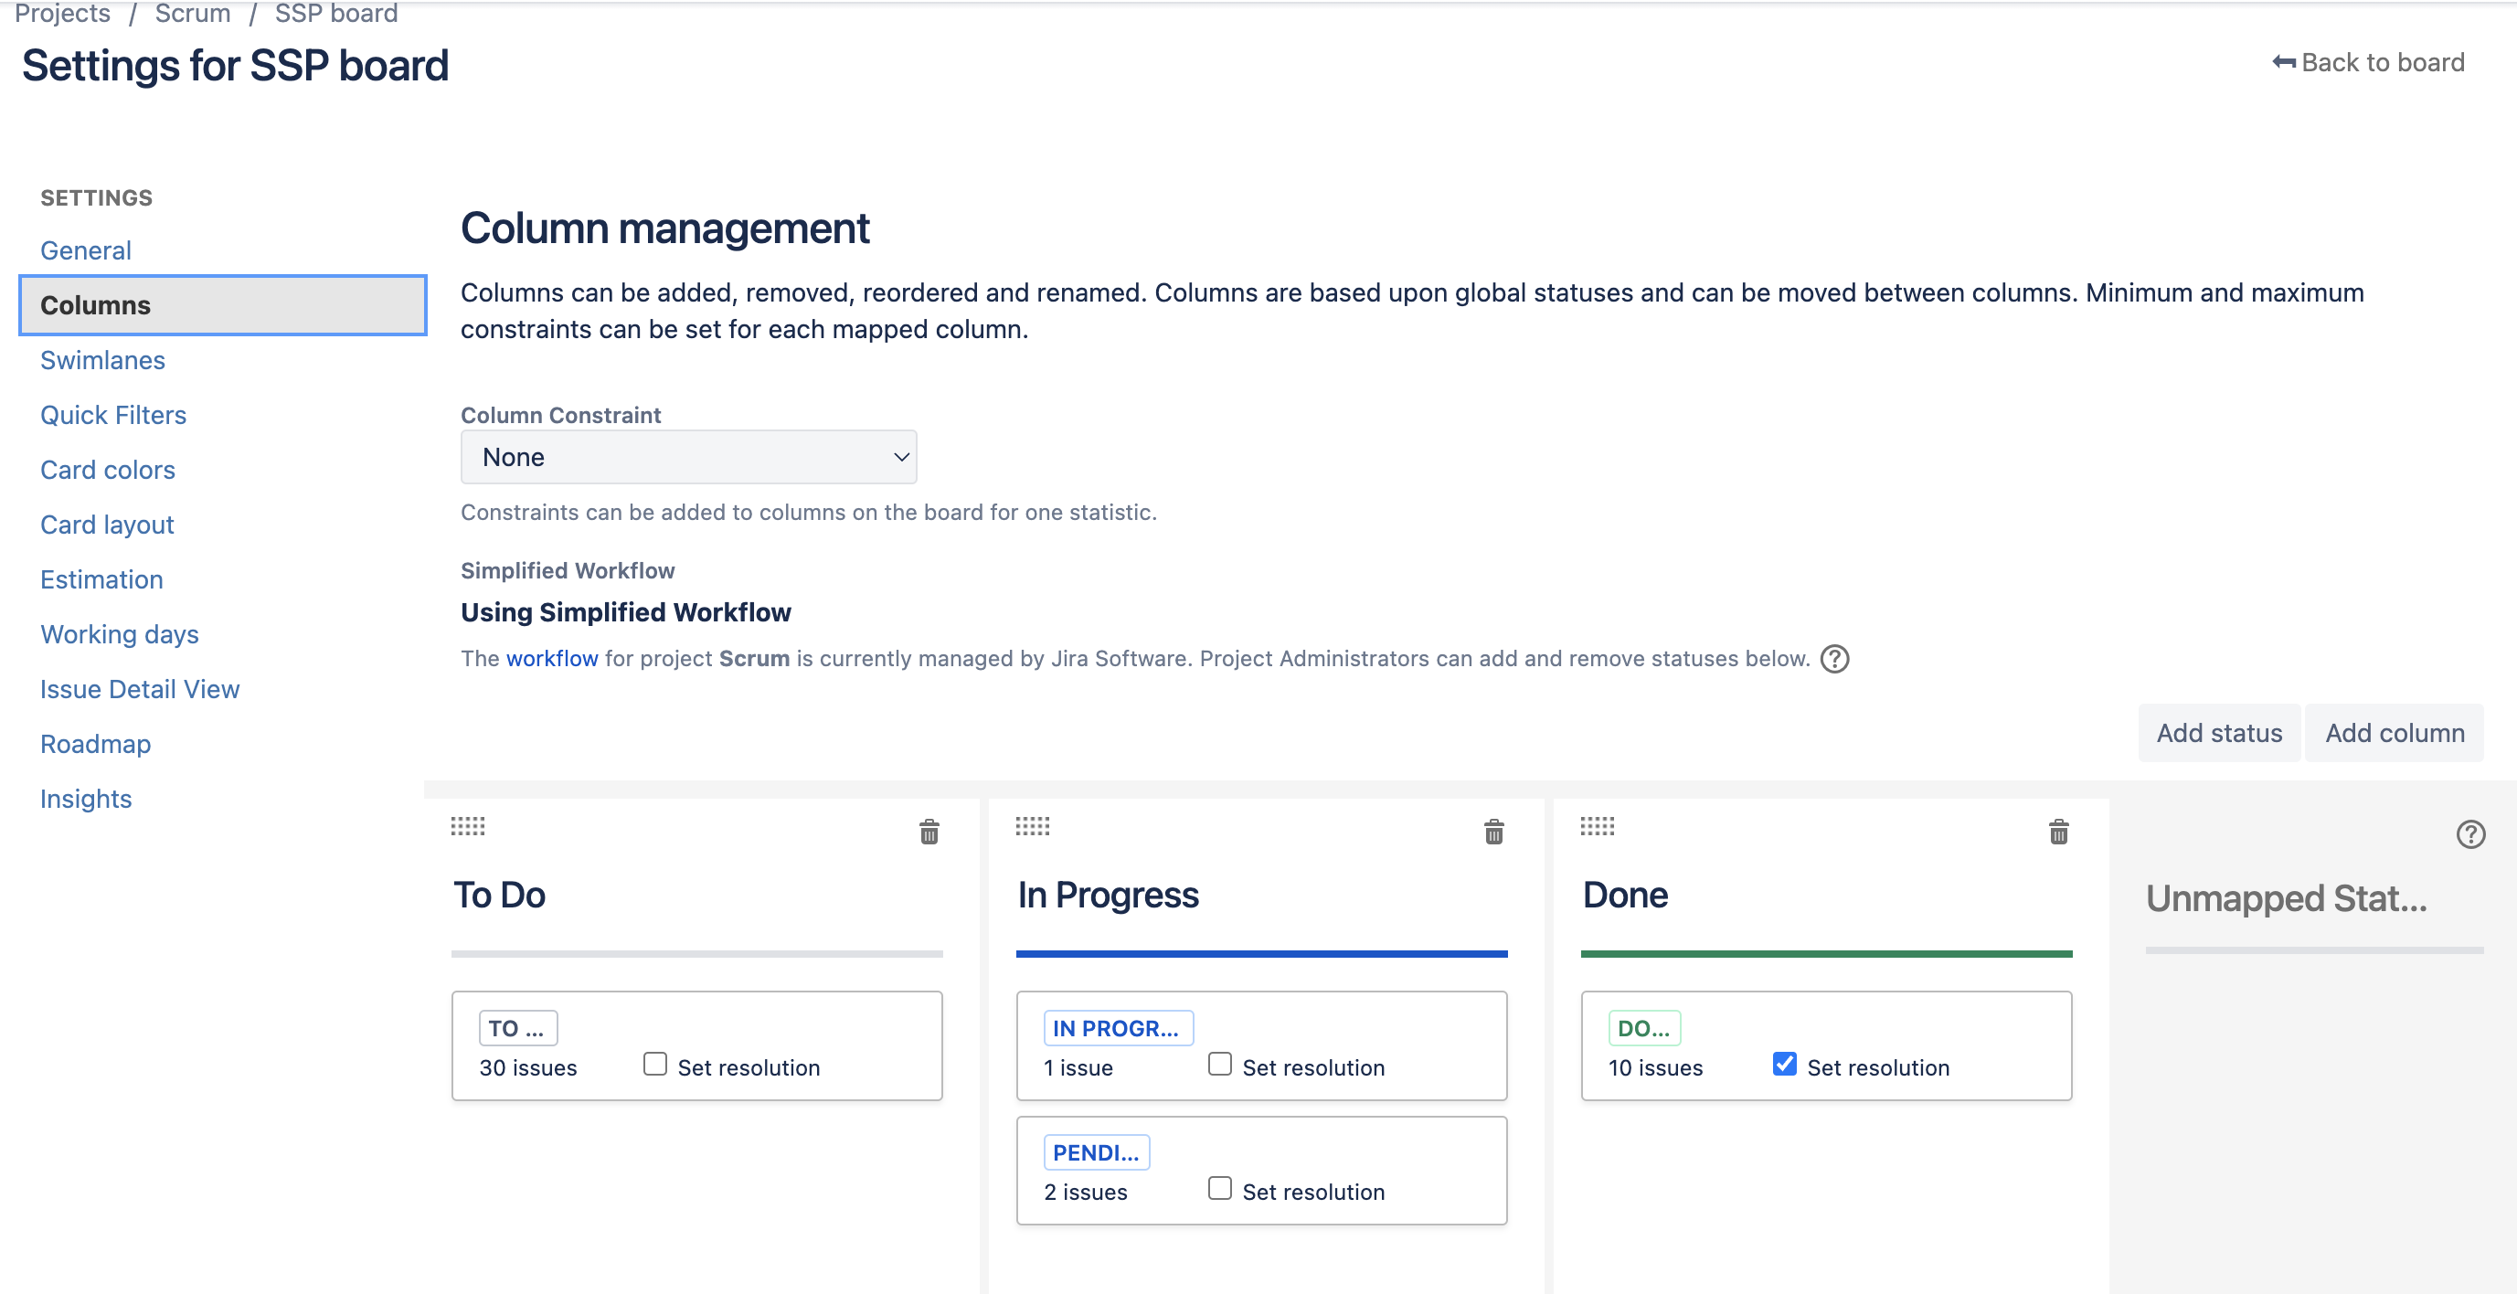Open the Card colors settings section
Image resolution: width=2517 pixels, height=1294 pixels.
coord(108,469)
